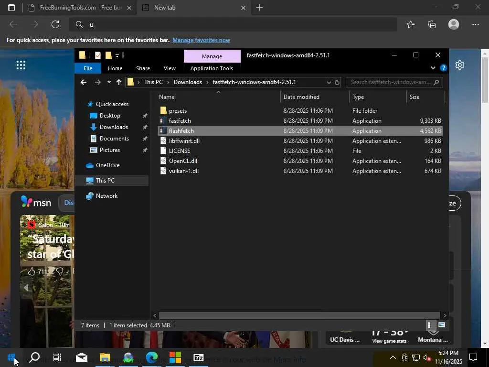Open the recent locations dropdown arrow
This screenshot has width=489, height=367.
(x=109, y=82)
